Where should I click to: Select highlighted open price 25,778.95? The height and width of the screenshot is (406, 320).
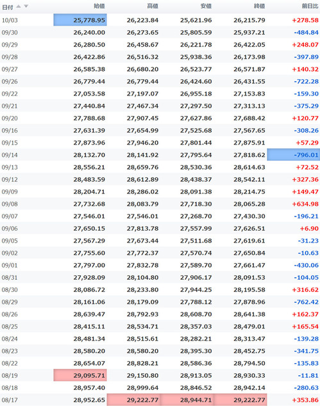80,20
